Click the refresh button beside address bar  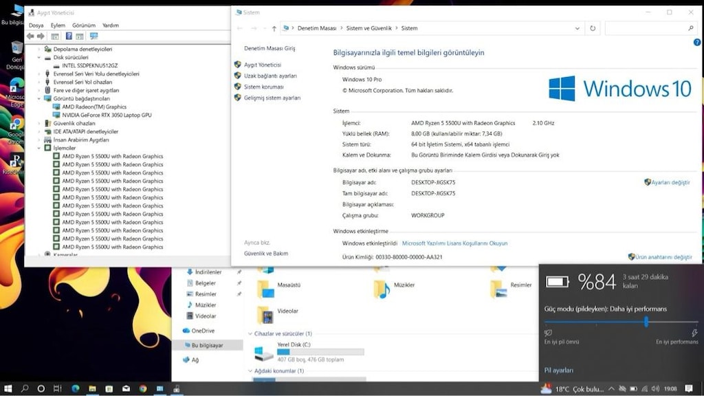pyautogui.click(x=593, y=28)
